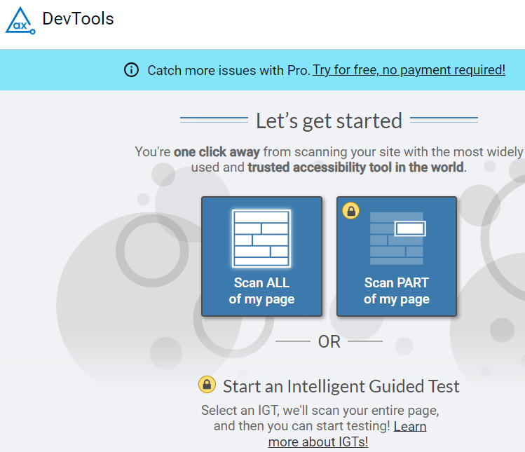Click the 'OR' separator text

pos(329,342)
